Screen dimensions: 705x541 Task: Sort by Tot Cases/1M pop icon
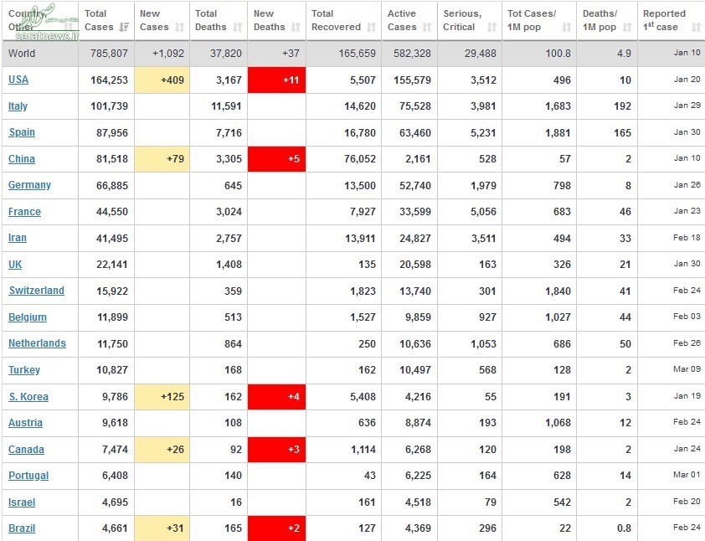click(x=567, y=28)
